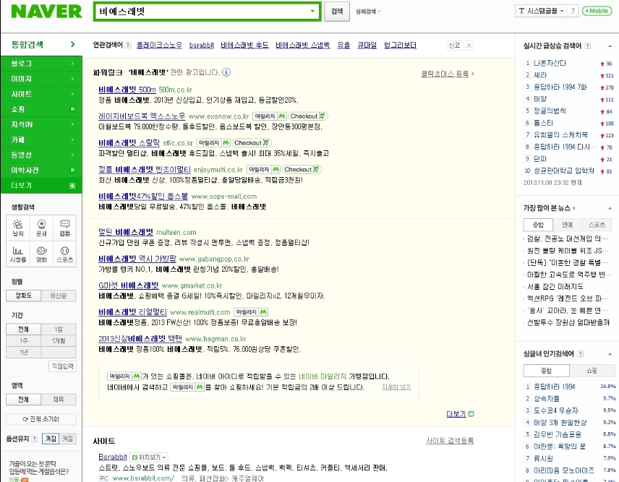Collapse the 싱글녀 인기검색어 panel arrow
The height and width of the screenshot is (482, 619).
pos(610,354)
